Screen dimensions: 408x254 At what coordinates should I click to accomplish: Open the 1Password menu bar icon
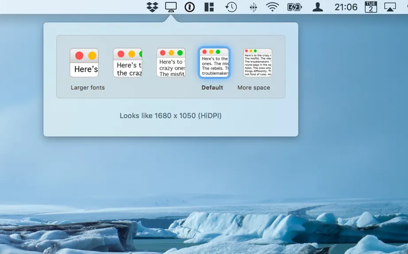pos(190,7)
